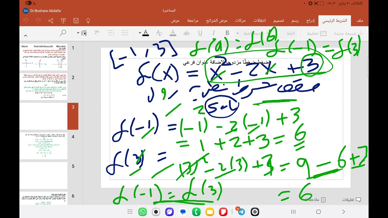Launch the red notes app icon
The width and height of the screenshot is (388, 218).
[223, 212]
